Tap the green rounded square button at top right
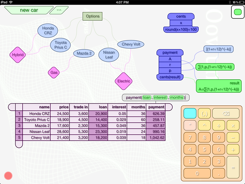The height and width of the screenshot is (184, 245). click(238, 12)
